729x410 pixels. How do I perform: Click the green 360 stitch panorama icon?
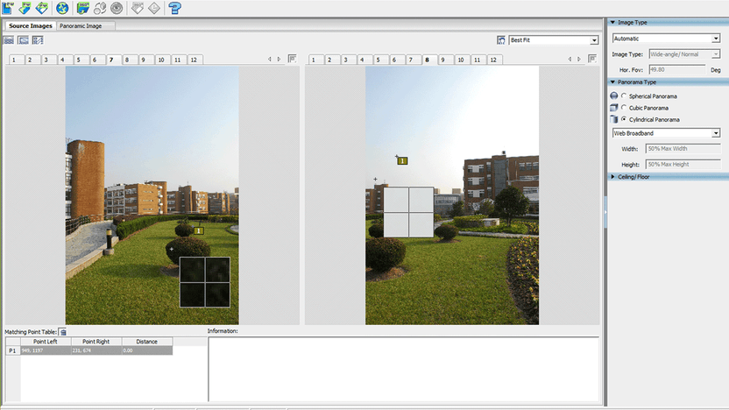click(x=82, y=7)
